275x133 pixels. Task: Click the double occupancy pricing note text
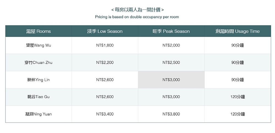coord(137,17)
